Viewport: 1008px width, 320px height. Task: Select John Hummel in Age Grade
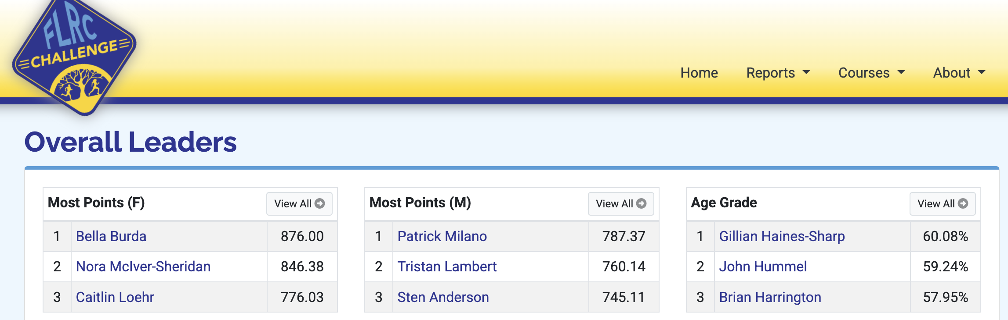tap(763, 267)
